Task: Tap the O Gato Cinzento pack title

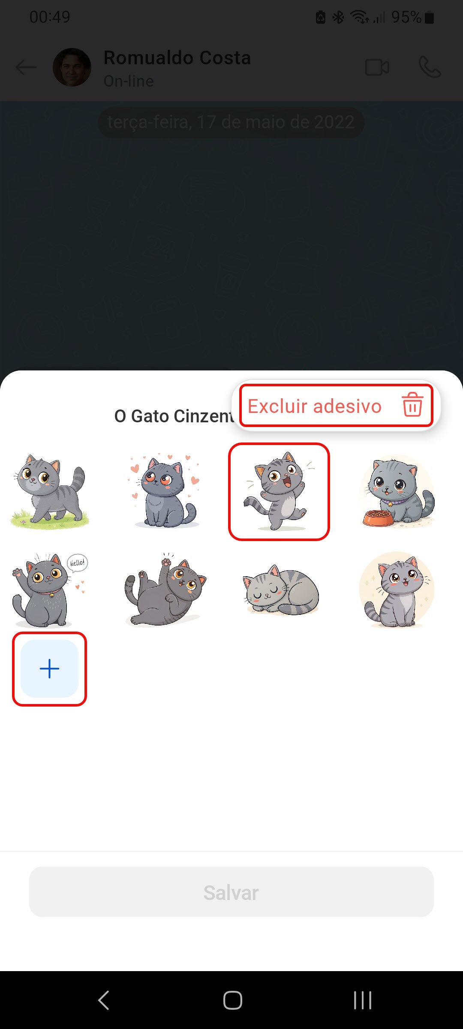Action: pyautogui.click(x=174, y=416)
